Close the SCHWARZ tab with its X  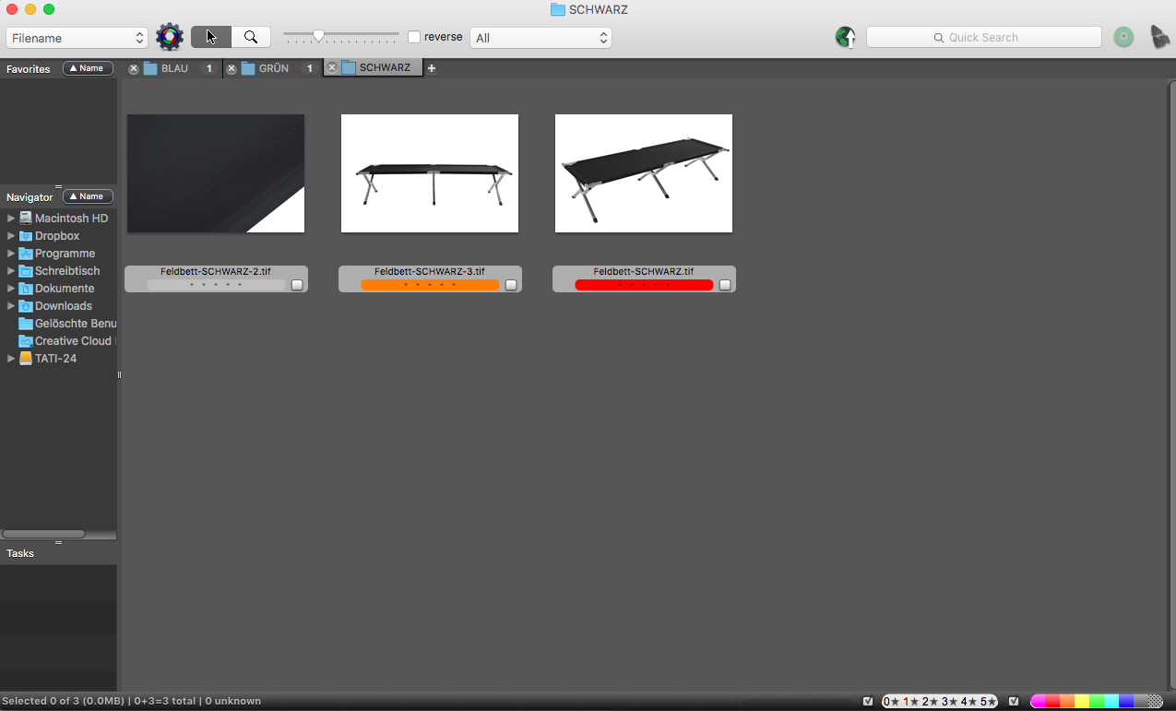(x=332, y=68)
